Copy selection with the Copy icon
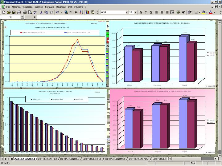222x166 pixels. (x=46, y=12)
